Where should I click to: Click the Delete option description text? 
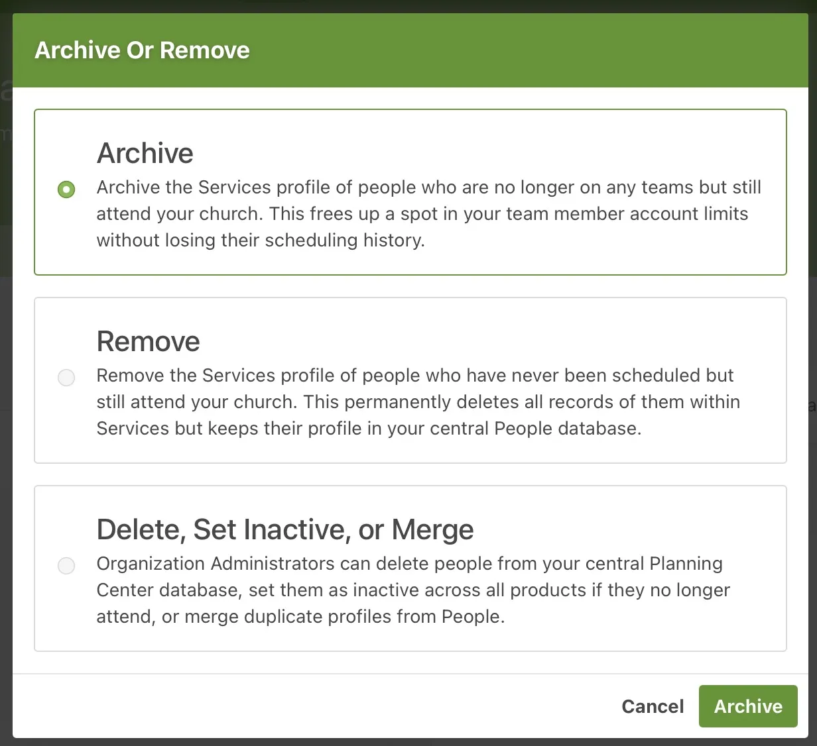pyautogui.click(x=411, y=590)
